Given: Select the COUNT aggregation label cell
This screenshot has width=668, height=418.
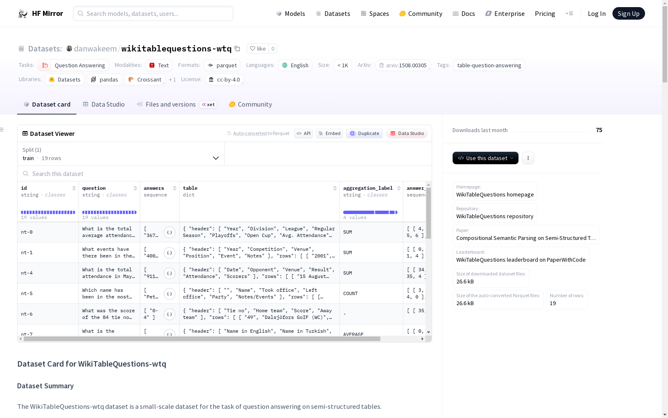Looking at the screenshot, I should (x=371, y=293).
